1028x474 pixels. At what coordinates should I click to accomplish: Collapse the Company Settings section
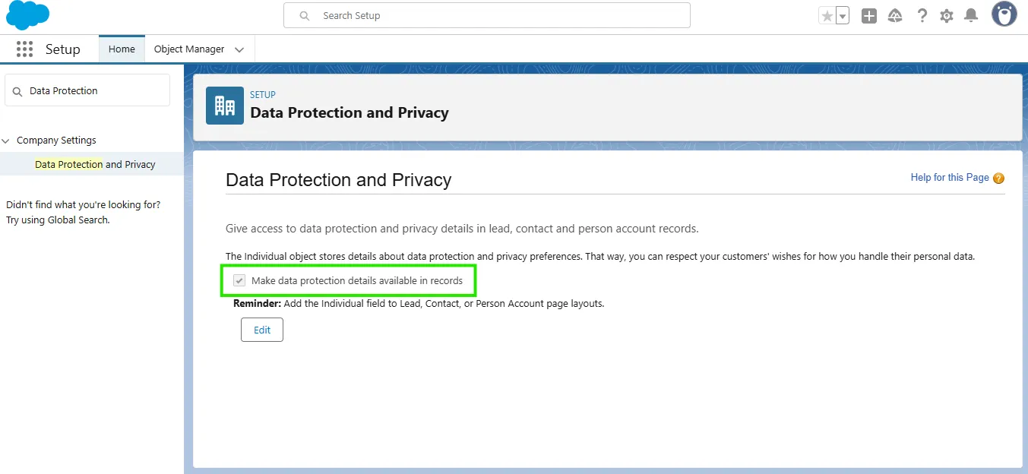point(7,141)
